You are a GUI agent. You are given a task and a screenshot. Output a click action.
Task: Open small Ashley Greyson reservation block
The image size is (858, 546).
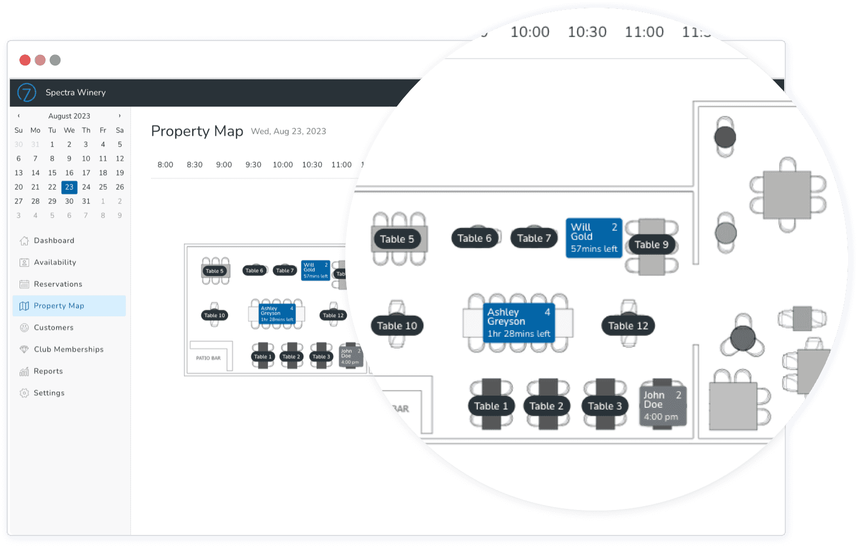pyautogui.click(x=277, y=314)
